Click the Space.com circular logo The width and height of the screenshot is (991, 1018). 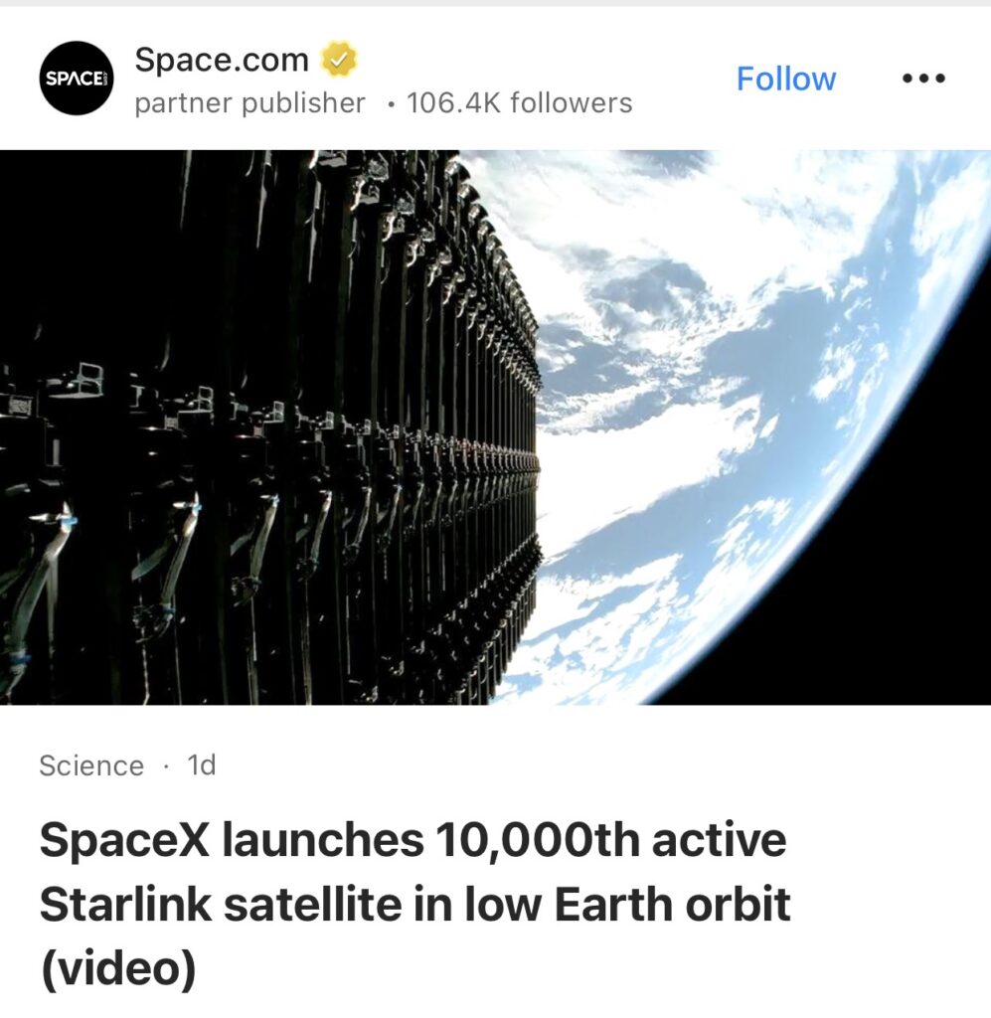point(78,79)
